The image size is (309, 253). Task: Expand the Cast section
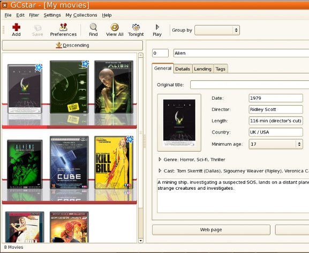tap(160, 170)
